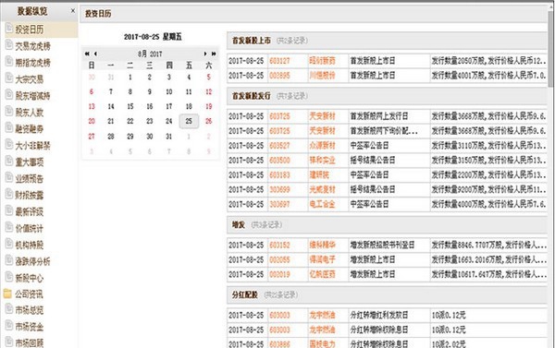
Task: Jump back one year in the calendar
Action: point(87,54)
